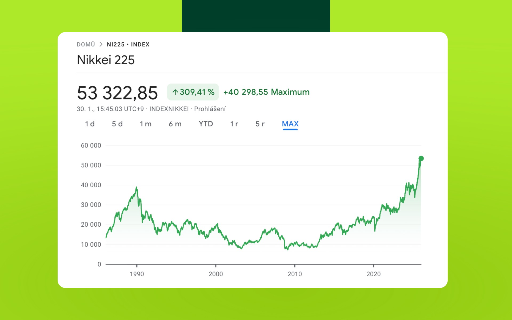This screenshot has width=512, height=320.
Task: Click the green endpoint dot on the chart
Action: coord(421,158)
